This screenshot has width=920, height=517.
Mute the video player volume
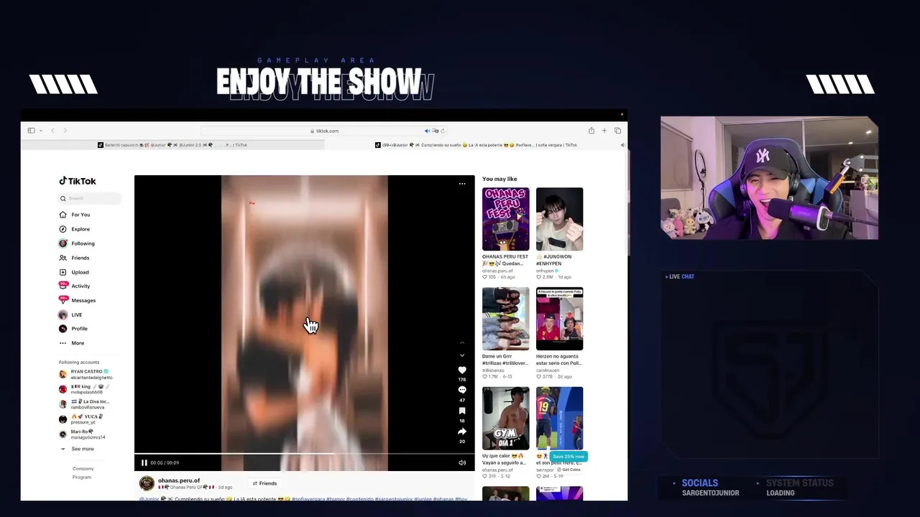[462, 462]
